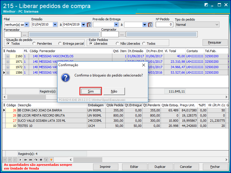
Task: Click the Fornecedor code input field
Action: (13, 34)
